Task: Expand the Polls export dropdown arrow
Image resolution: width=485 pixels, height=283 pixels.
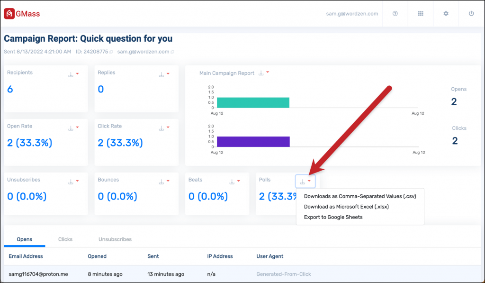Action: 309,181
